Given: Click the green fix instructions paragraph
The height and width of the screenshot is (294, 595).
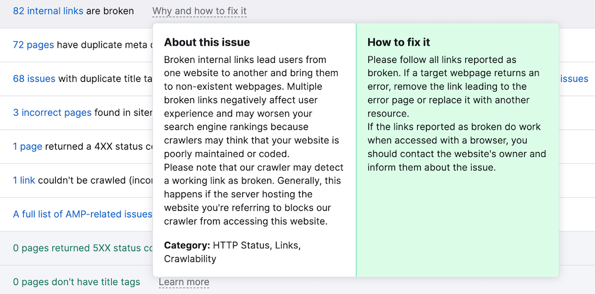Looking at the screenshot, I should coord(456,113).
